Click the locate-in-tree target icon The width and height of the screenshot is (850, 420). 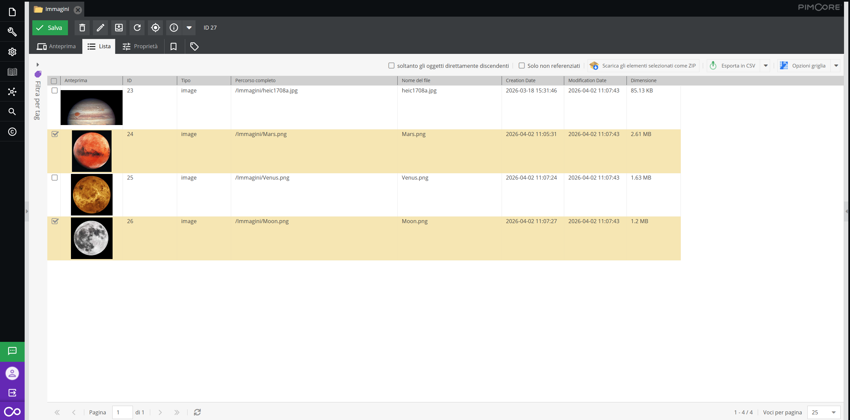coord(156,28)
